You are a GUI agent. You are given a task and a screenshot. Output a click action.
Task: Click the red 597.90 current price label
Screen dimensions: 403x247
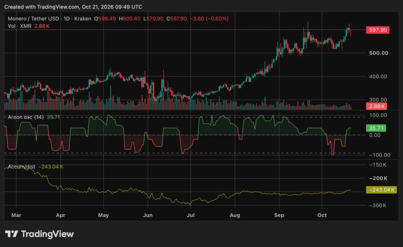[378, 30]
